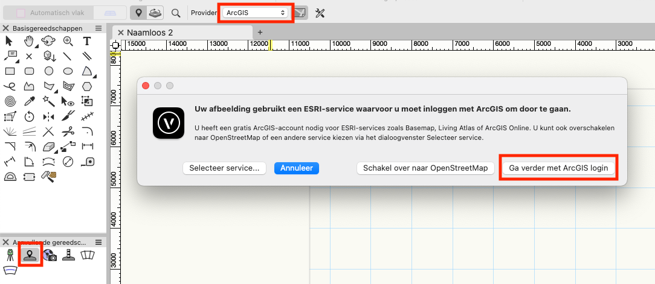Select the Regular Polygon hexagon tool
Screen dimensions: 655x284
(87, 86)
